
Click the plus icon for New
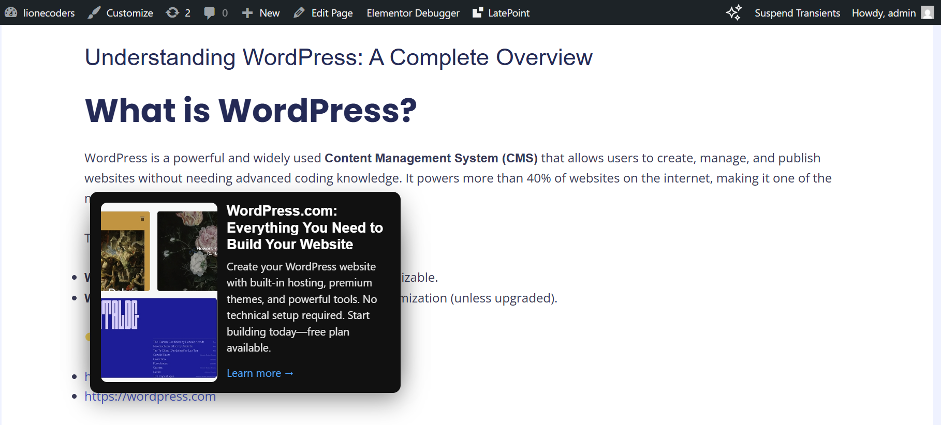pyautogui.click(x=247, y=13)
